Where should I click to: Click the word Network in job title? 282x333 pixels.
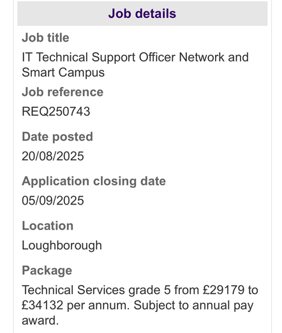pyautogui.click(x=202, y=58)
